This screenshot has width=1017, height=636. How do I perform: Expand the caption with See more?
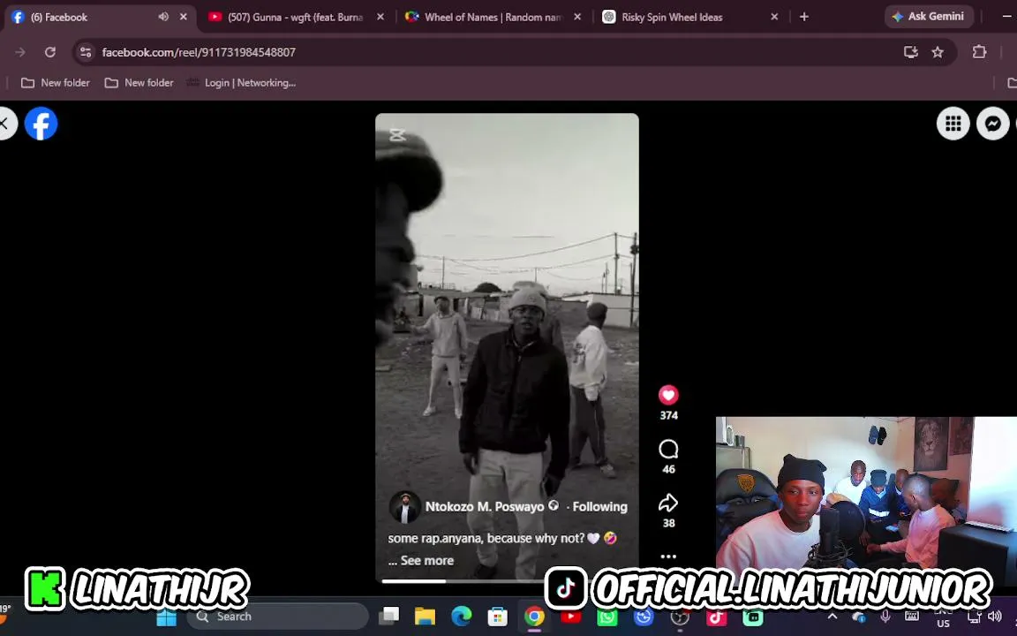coord(426,560)
